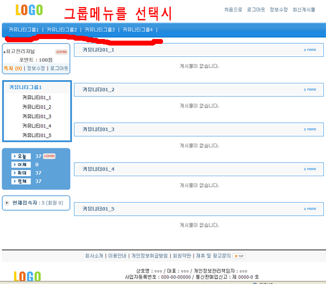Screen dimensions: 326x284
Task: Click the ADMIN badge in the visitor counter
Action: click(49, 156)
